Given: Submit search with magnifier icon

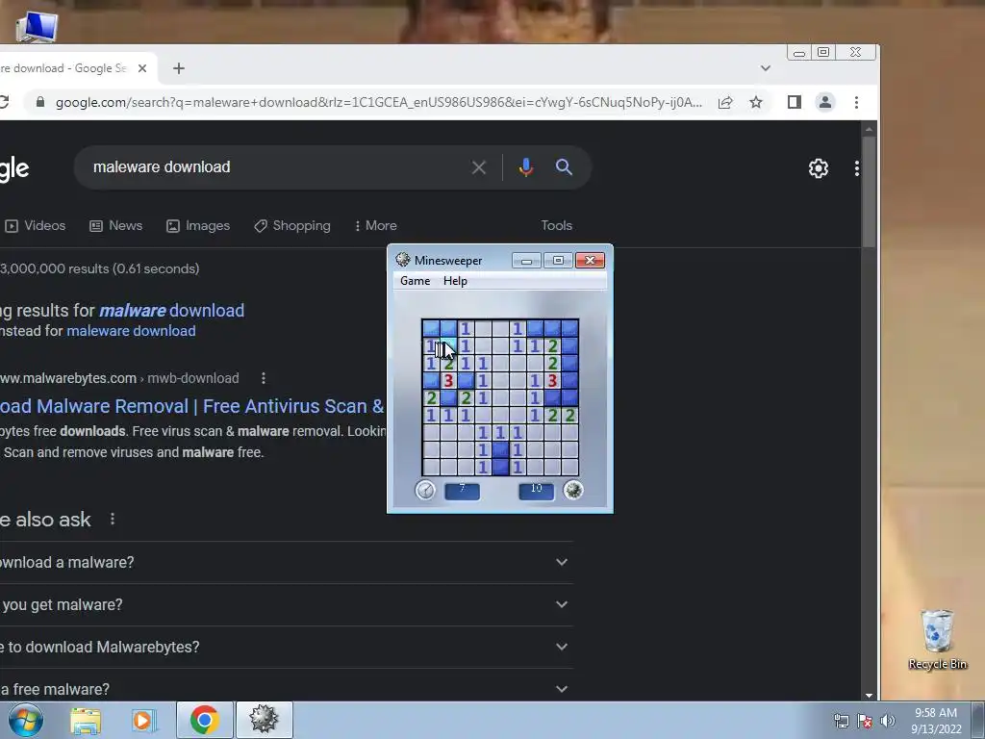Looking at the screenshot, I should pyautogui.click(x=564, y=166).
